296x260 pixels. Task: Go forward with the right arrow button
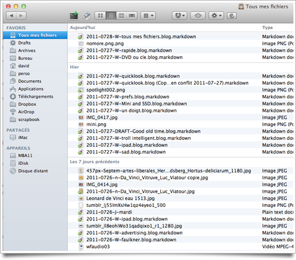coord(21,16)
